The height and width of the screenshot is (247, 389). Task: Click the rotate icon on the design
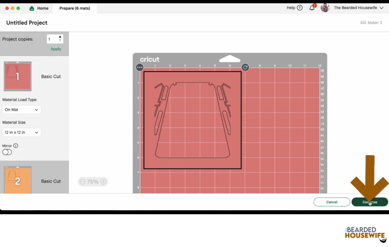[x=245, y=68]
